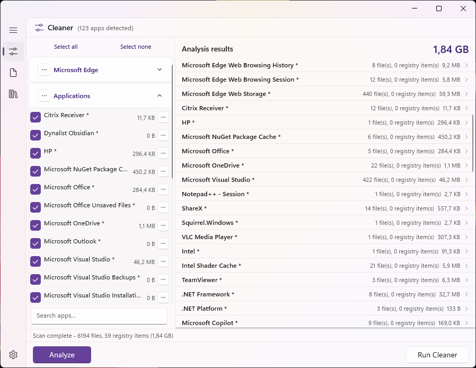Uncheck the Microsoft OneDrive checkbox

36,225
